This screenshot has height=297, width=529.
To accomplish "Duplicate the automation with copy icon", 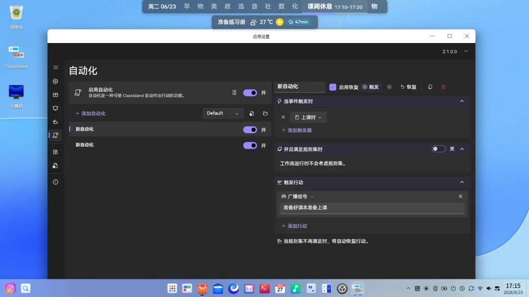I will tap(430, 87).
